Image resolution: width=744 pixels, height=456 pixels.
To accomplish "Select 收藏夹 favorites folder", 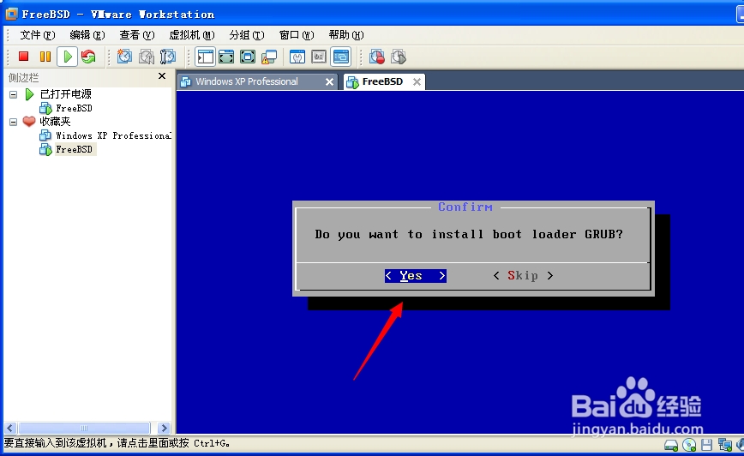I will (x=55, y=122).
